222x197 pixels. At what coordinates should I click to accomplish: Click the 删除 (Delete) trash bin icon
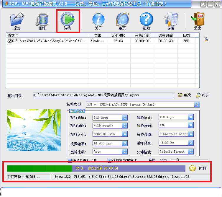42,19
